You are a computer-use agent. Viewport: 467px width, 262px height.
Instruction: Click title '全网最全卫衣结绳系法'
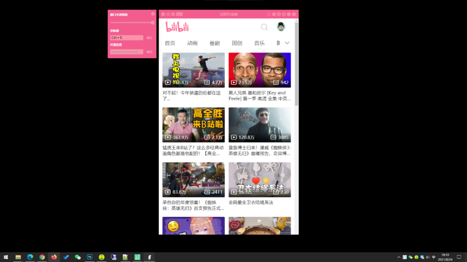tap(251, 203)
